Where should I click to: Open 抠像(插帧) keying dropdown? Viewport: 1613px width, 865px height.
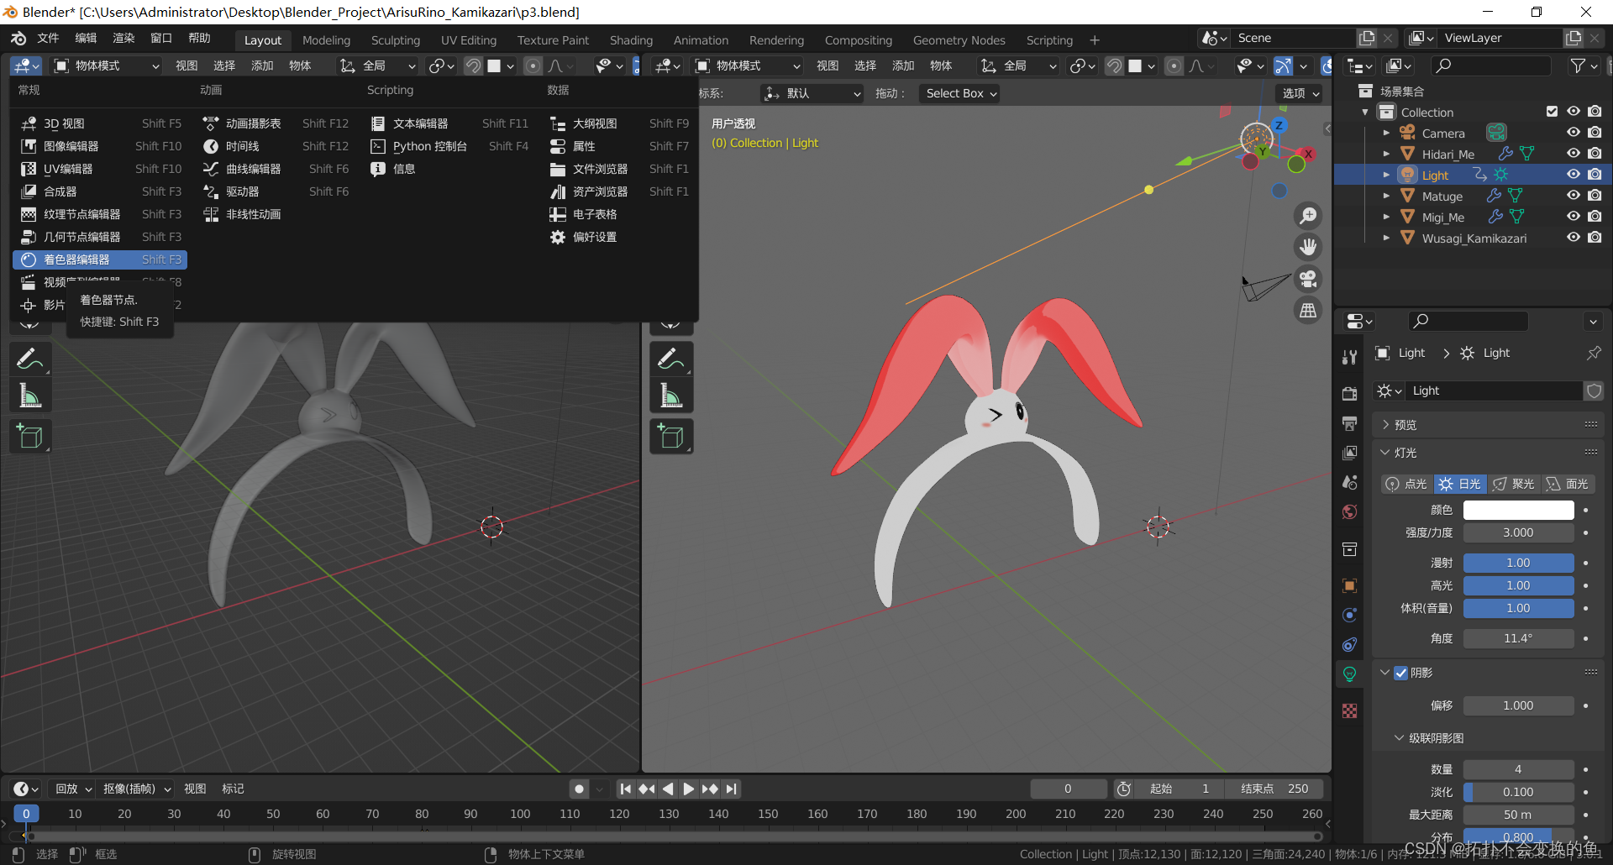click(x=136, y=789)
